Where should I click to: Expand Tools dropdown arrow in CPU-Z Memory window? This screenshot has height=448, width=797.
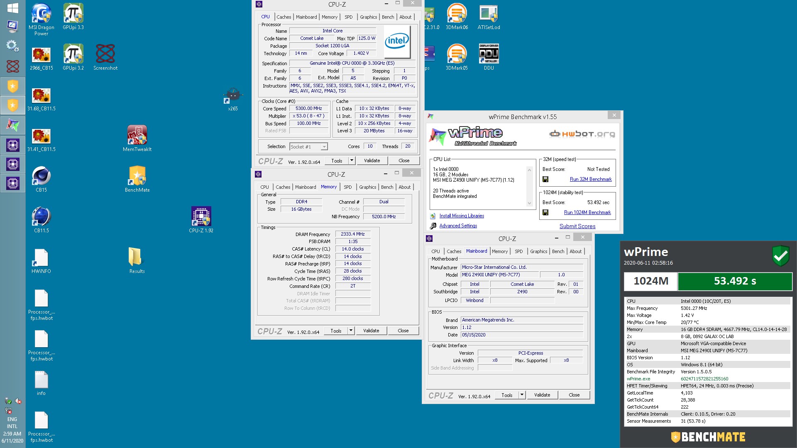[x=351, y=331]
